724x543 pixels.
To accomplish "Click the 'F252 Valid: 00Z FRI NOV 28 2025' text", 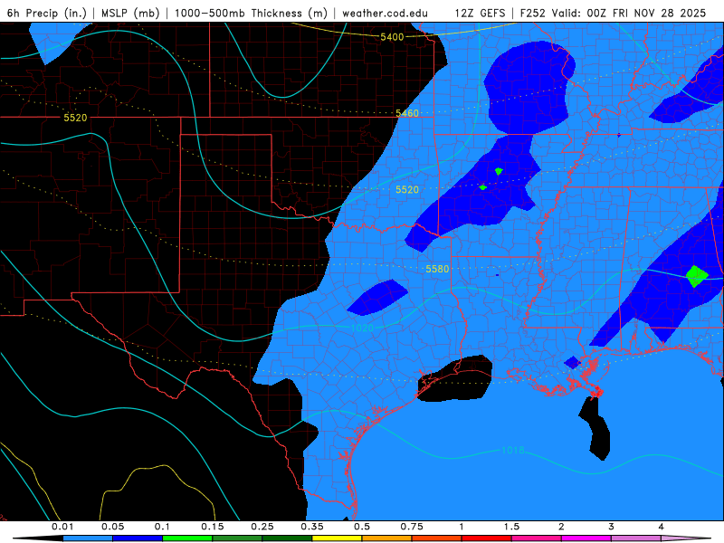I will coord(614,13).
